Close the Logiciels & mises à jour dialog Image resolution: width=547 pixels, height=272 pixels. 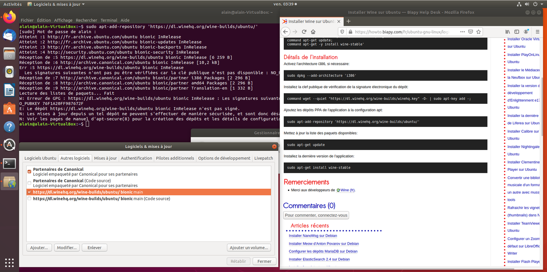[274, 146]
